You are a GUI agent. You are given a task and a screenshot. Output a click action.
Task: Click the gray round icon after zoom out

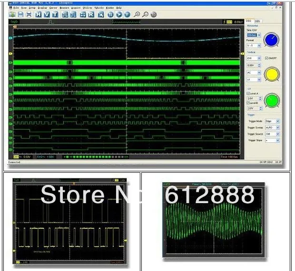click(x=154, y=14)
